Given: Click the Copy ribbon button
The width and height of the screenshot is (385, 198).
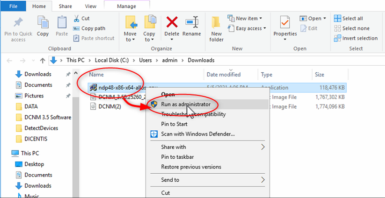Looking at the screenshot, I should point(43,27).
